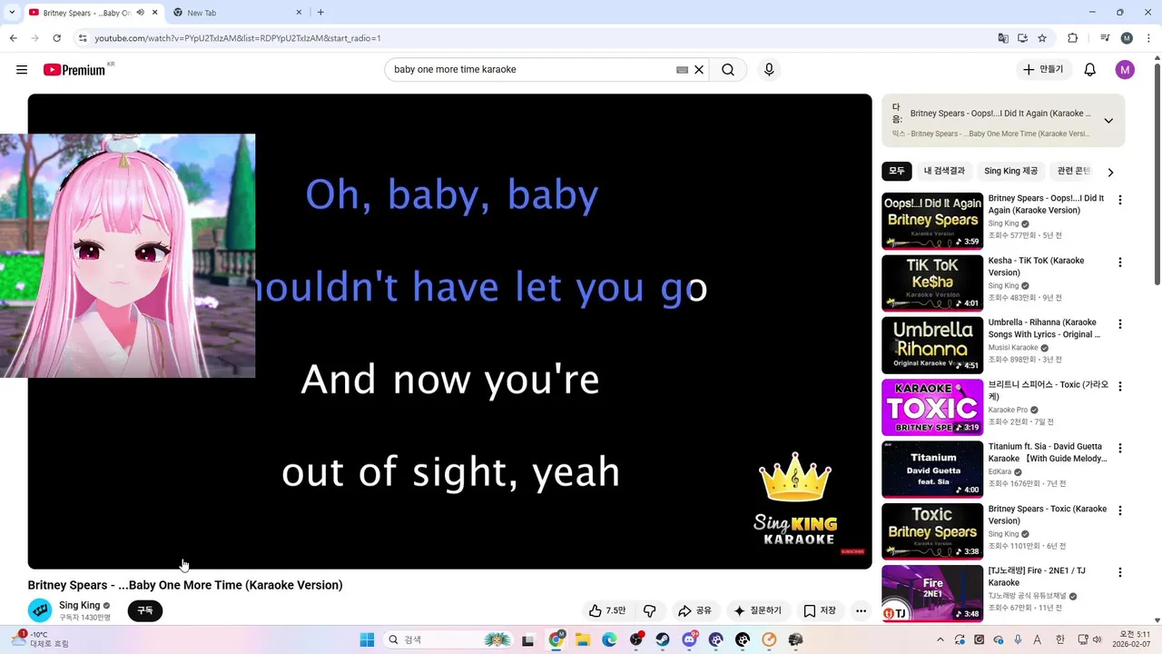The width and height of the screenshot is (1162, 654).
Task: Open more actions ellipsis under video
Action: pyautogui.click(x=861, y=610)
